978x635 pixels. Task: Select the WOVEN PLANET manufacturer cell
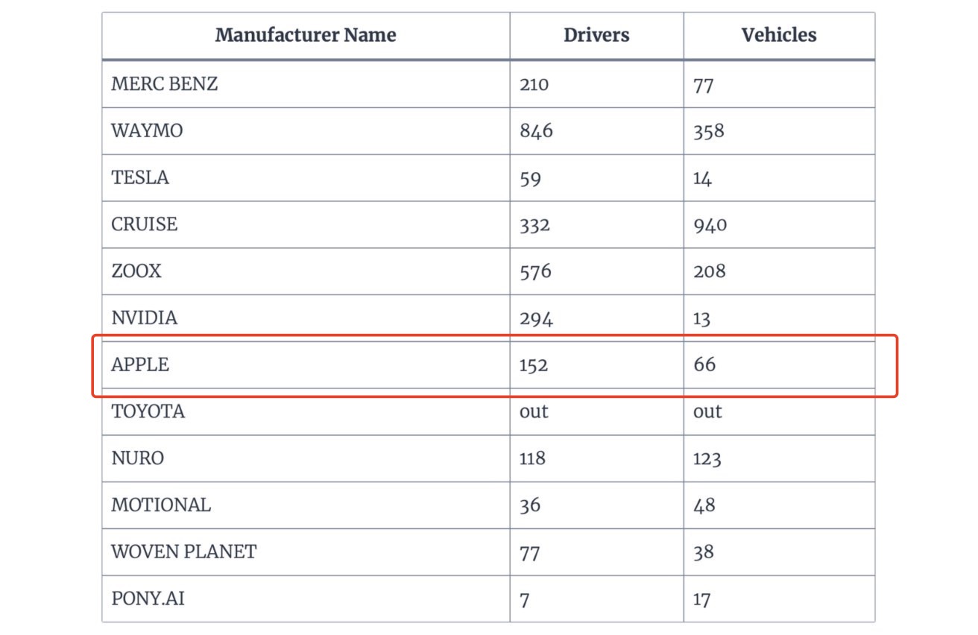[184, 552]
